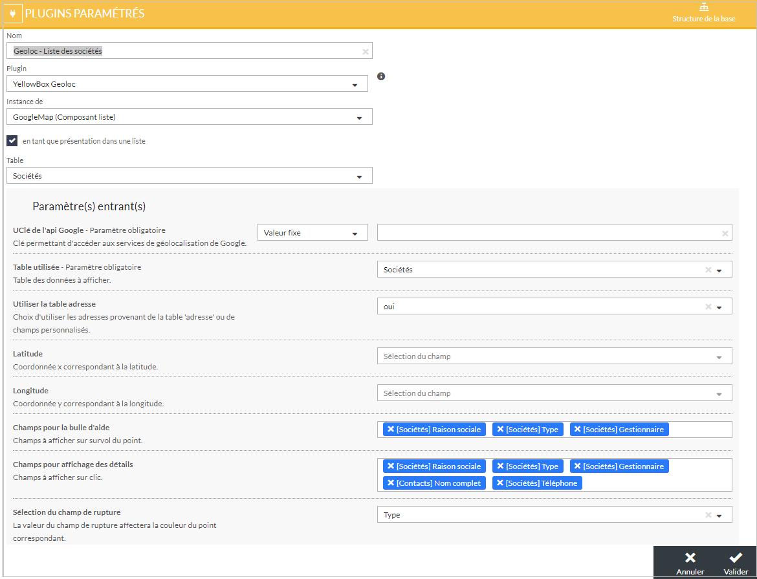Click the info icon next to Plugin
757x579 pixels.
tap(381, 76)
